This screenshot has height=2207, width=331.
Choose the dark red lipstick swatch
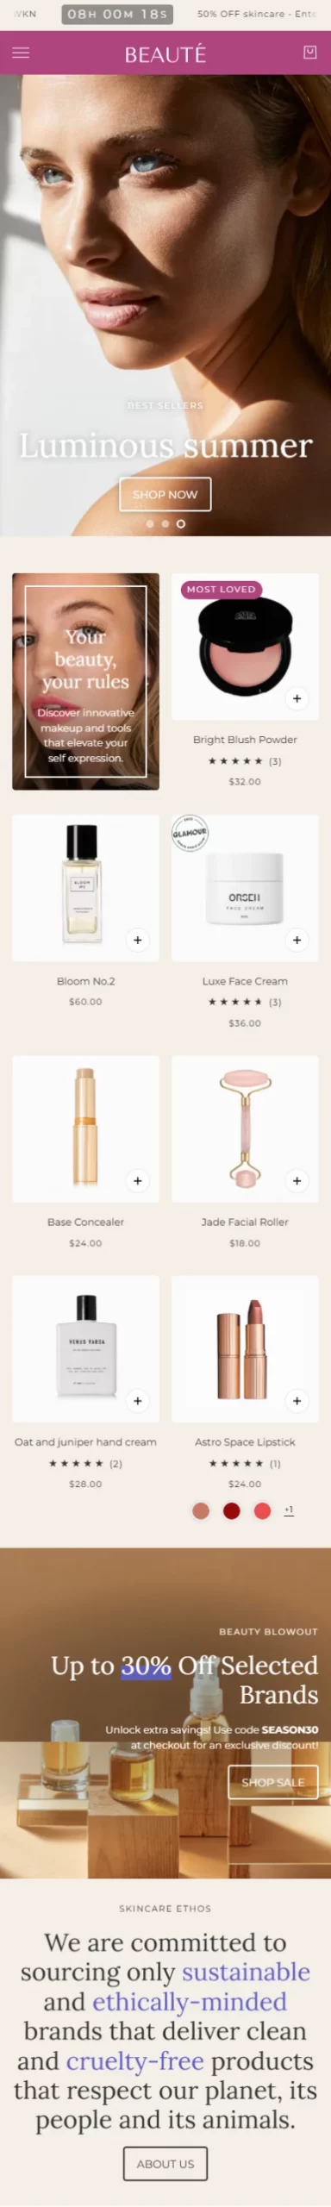(x=231, y=1510)
